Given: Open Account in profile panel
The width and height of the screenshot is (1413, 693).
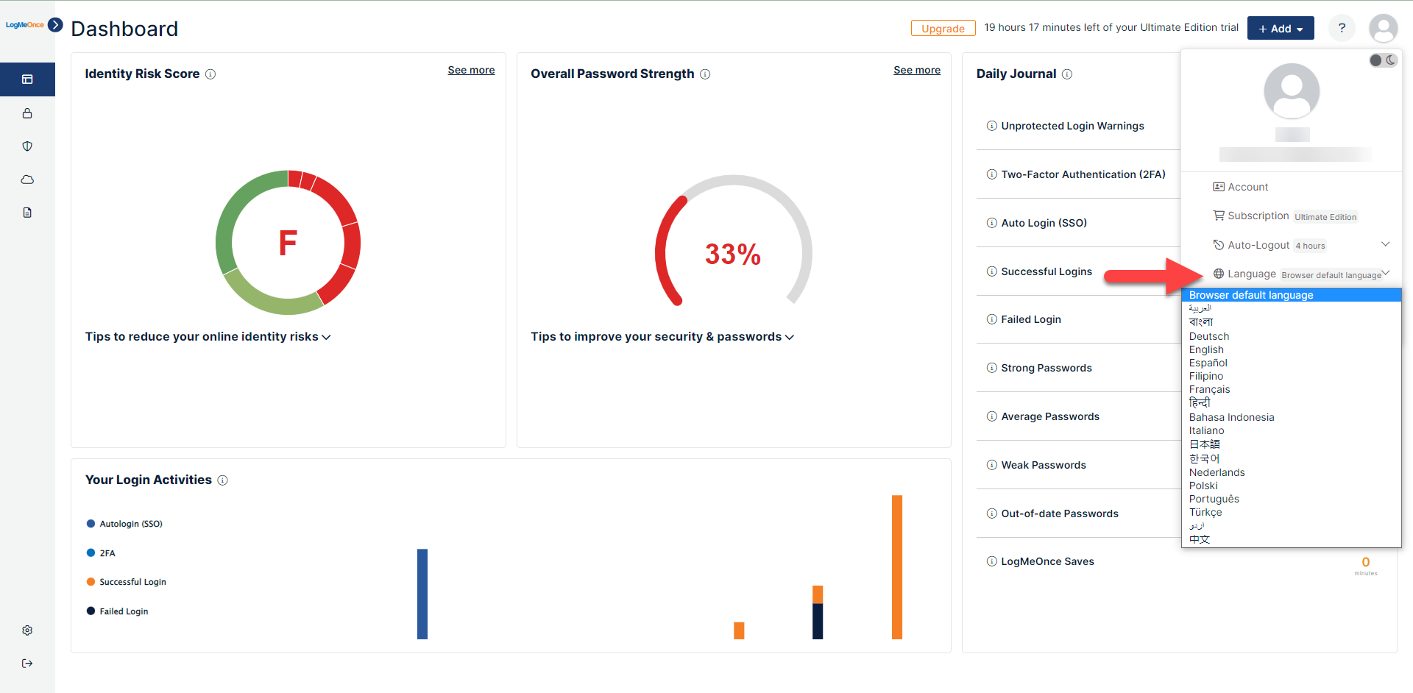Looking at the screenshot, I should coord(1241,187).
